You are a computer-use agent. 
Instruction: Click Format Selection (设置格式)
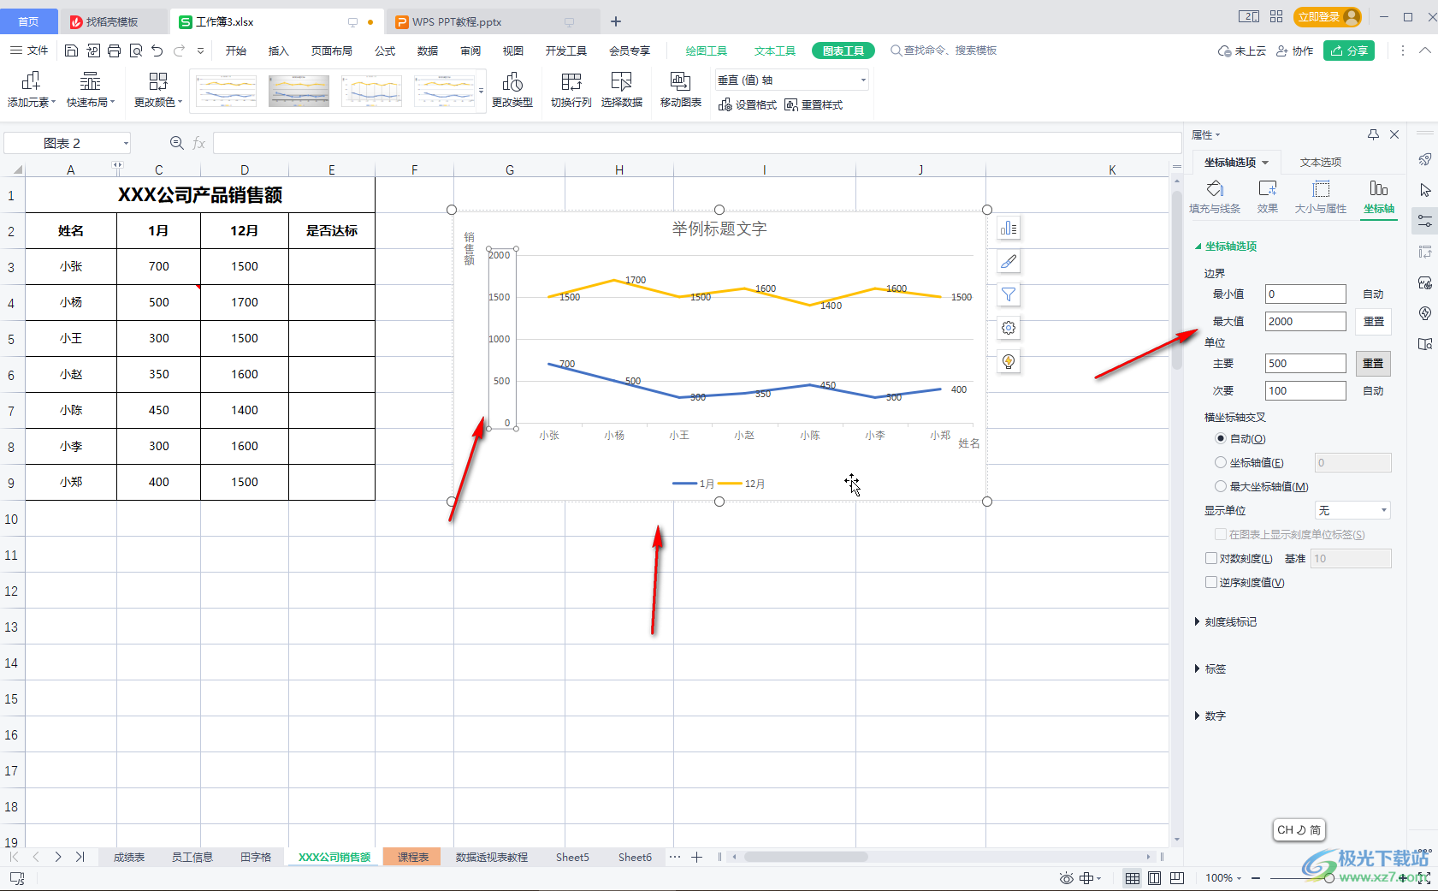click(748, 104)
